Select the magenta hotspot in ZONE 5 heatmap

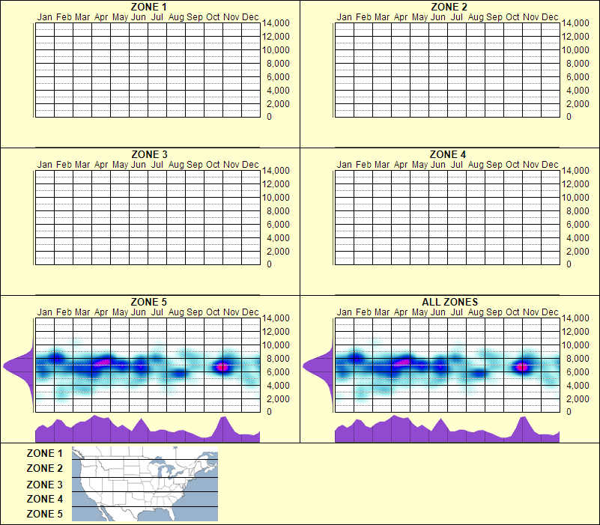point(219,365)
